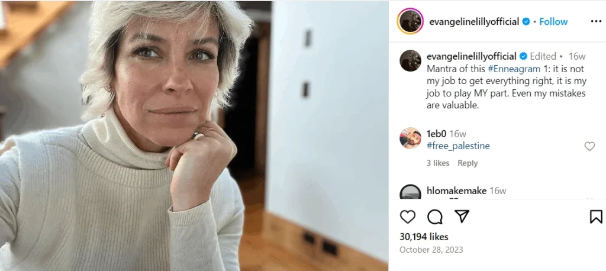Share the post via paper plane icon
The height and width of the screenshot is (271, 606).
(462, 217)
